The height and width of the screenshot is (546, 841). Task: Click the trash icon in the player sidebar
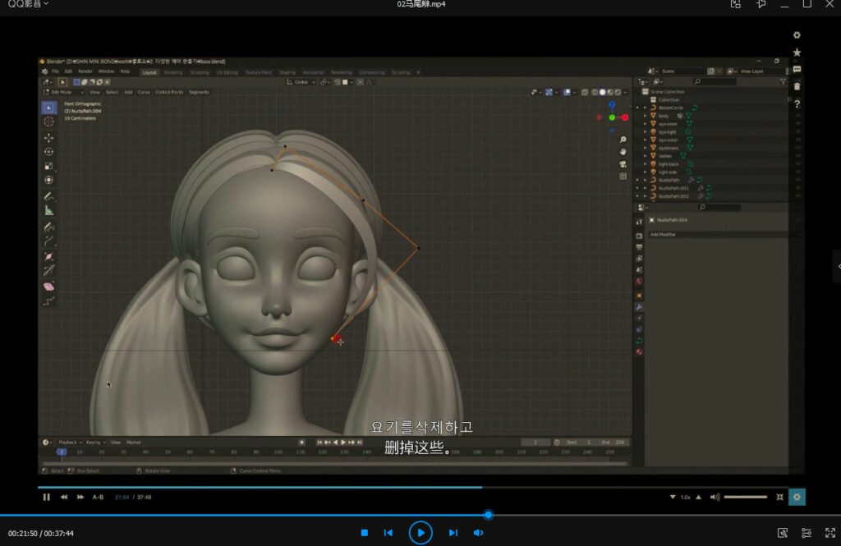797,86
